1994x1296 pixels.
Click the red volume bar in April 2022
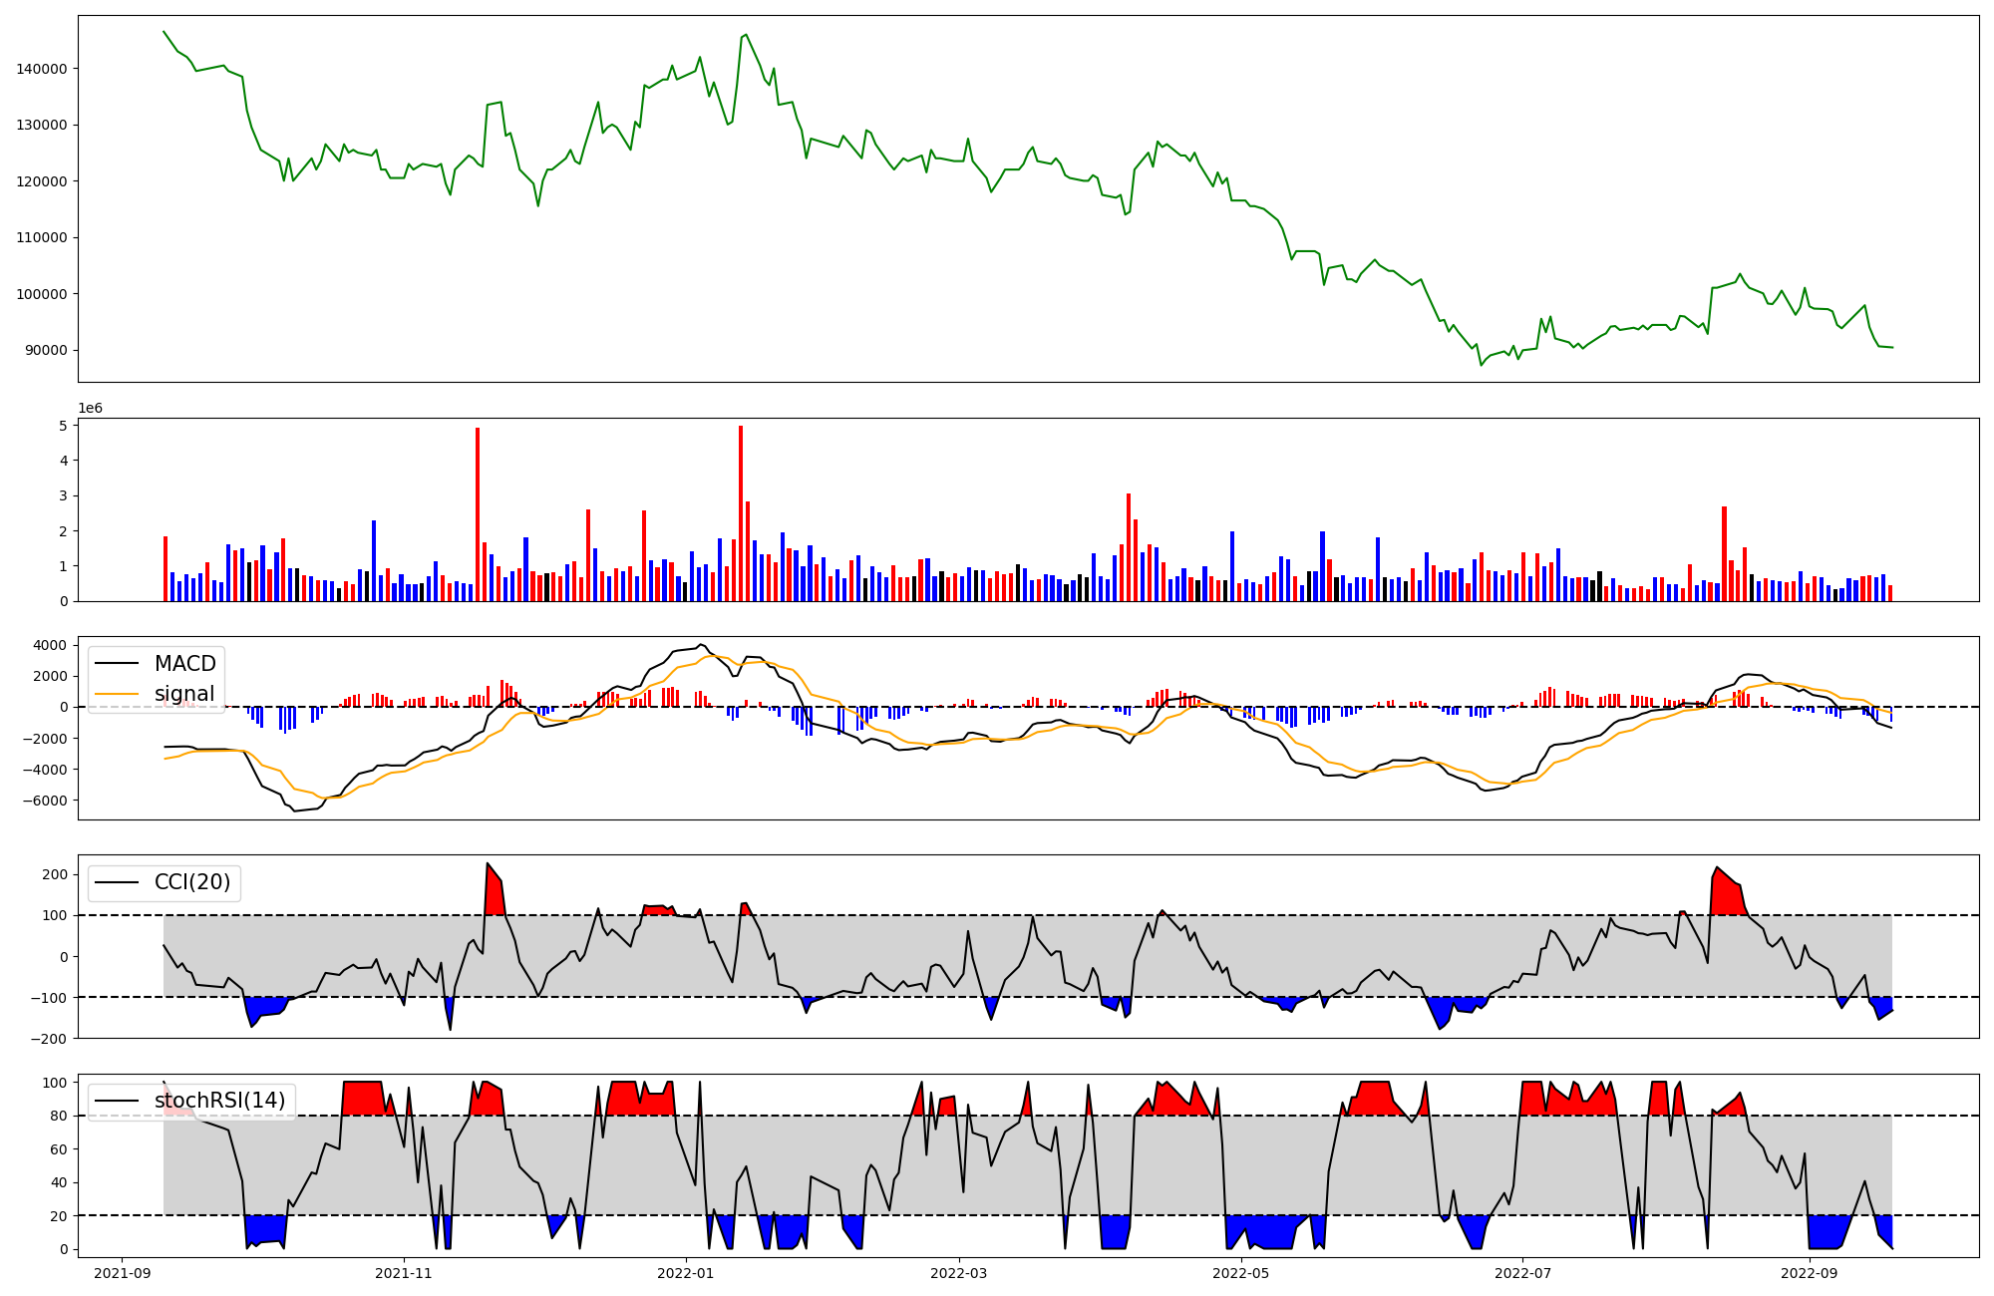[x=1129, y=547]
